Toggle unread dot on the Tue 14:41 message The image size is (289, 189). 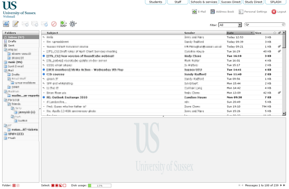[x=44, y=70]
